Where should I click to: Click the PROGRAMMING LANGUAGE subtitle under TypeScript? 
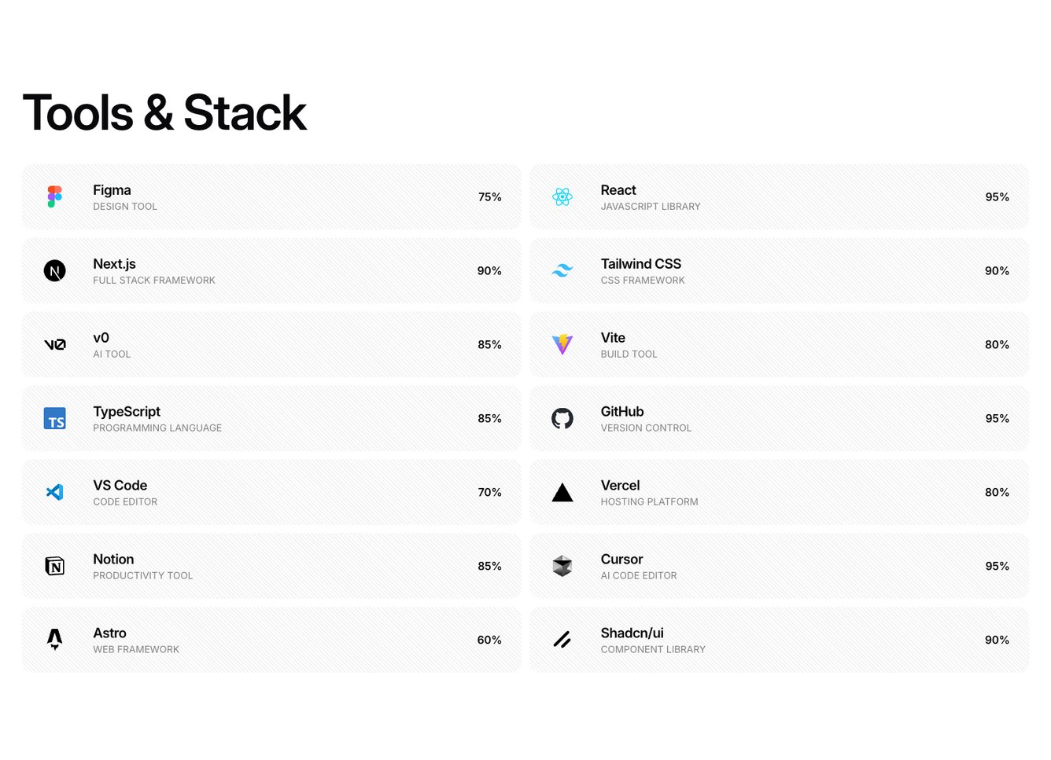[157, 428]
